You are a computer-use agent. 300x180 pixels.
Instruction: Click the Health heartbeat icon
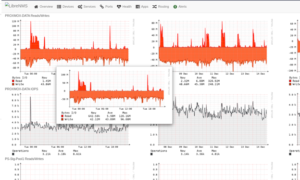click(x=119, y=7)
